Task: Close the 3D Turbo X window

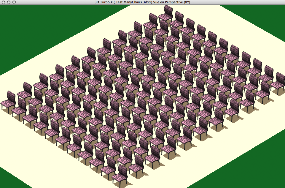Action: tap(3, 2)
